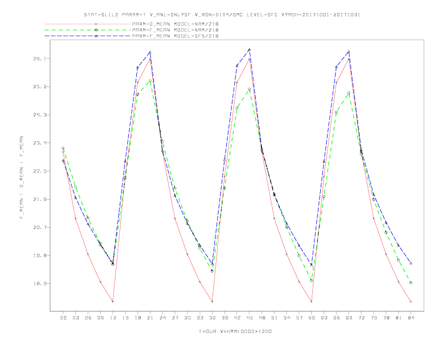This screenshot has width=448, height=346.
Task: Click x-axis tick label 09
Action: point(100,318)
